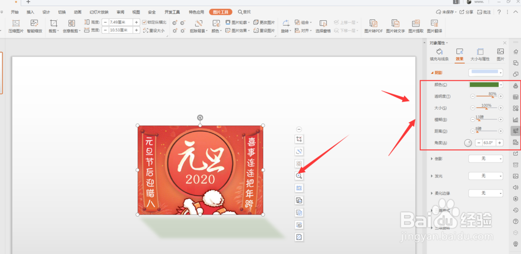Collapse the 阴影 shadow section
521x254 pixels.
[x=432, y=72]
